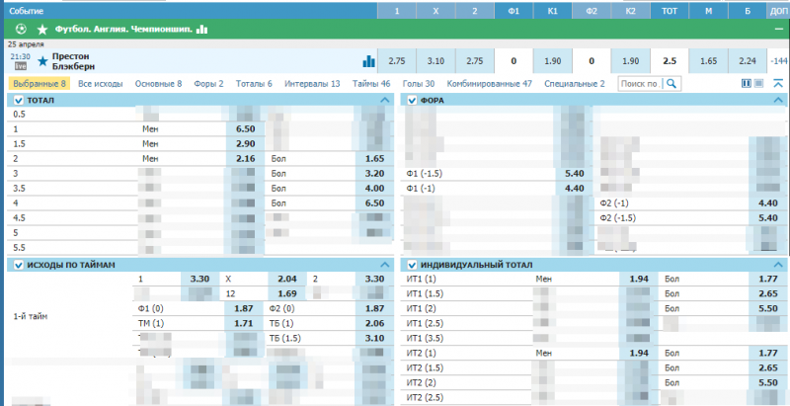
Task: Collapse the ФОРА panel
Action: (778, 101)
